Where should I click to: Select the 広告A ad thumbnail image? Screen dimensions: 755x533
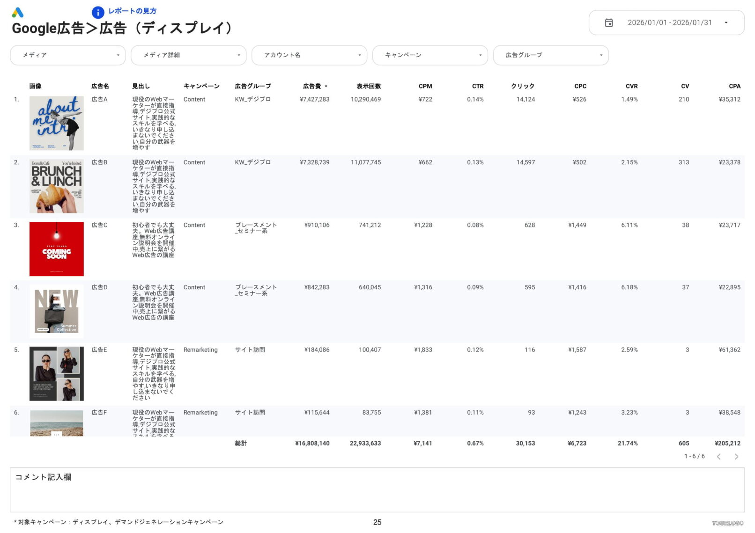click(x=57, y=123)
